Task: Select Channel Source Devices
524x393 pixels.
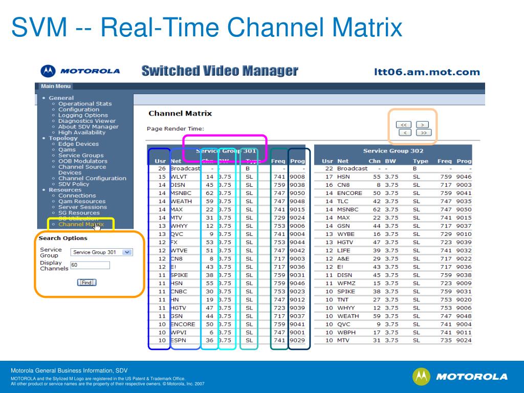Action: click(82, 170)
